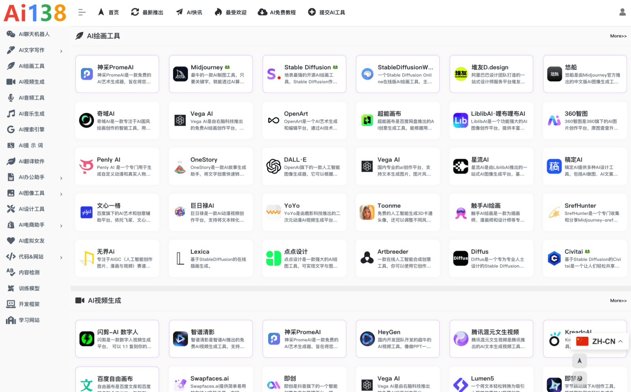Viewport: 631px width, 392px height.
Task: Open the 文心一格 card title
Action: (109, 206)
